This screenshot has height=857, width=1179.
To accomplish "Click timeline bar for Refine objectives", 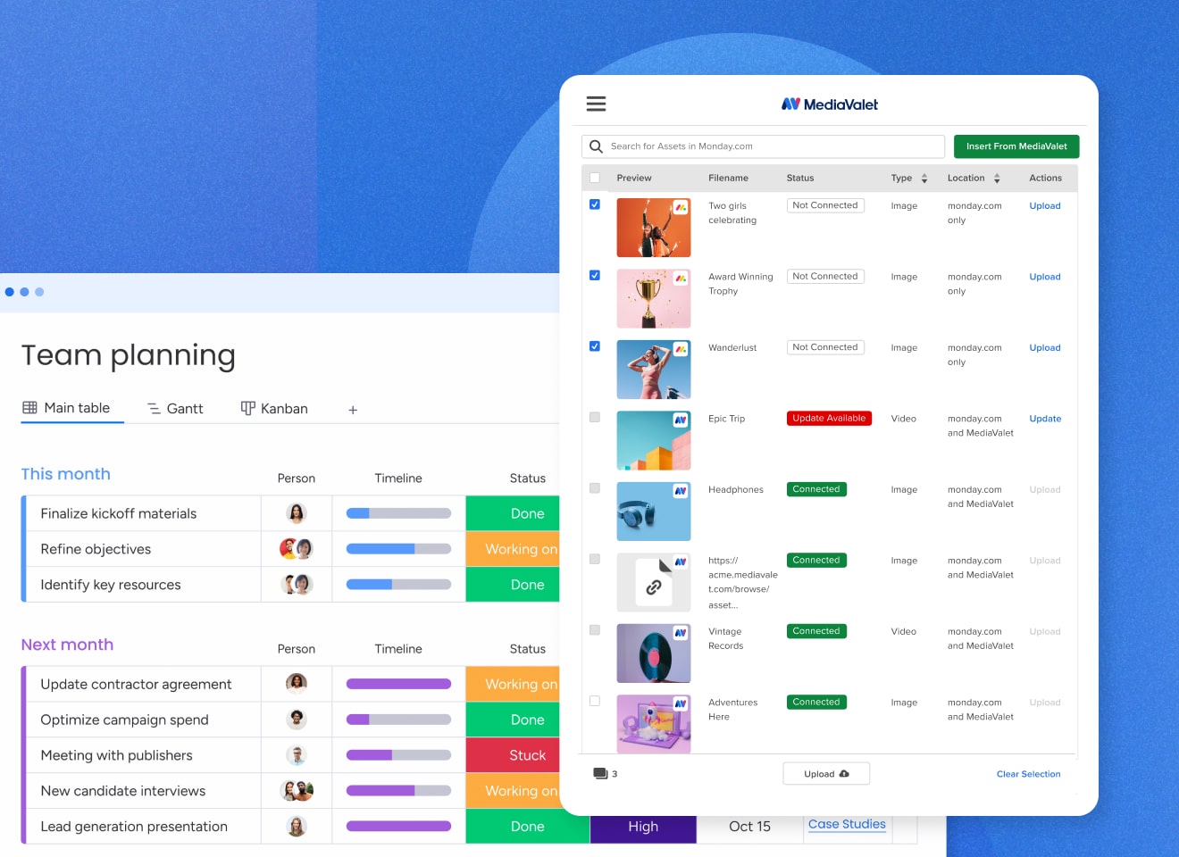I will pos(398,549).
